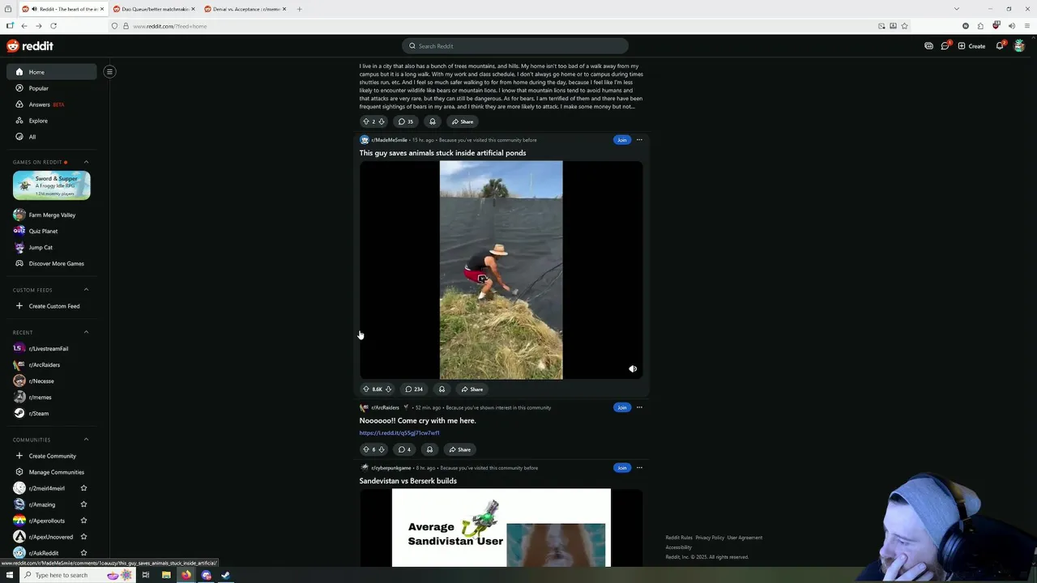The height and width of the screenshot is (583, 1037).
Task: Open the notifications bell in header
Action: tap(1000, 46)
